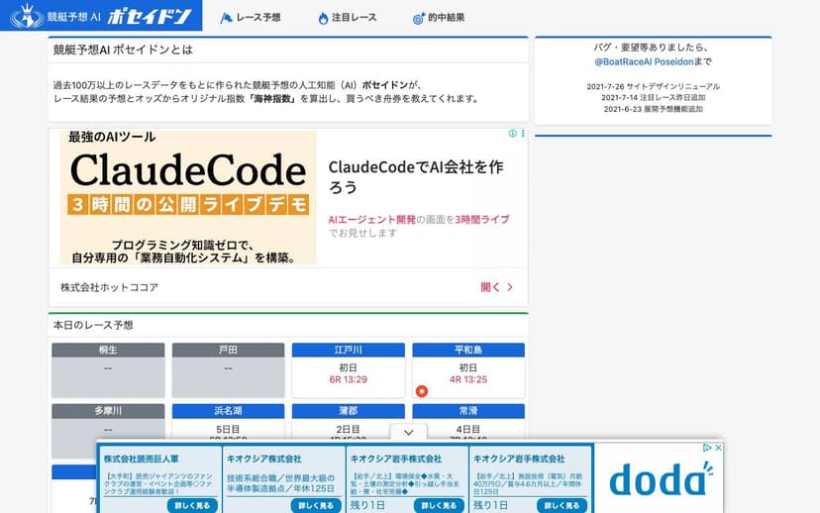
Task: Click the 株式会社読売巨人軍 job ad title
Action: pos(142,459)
